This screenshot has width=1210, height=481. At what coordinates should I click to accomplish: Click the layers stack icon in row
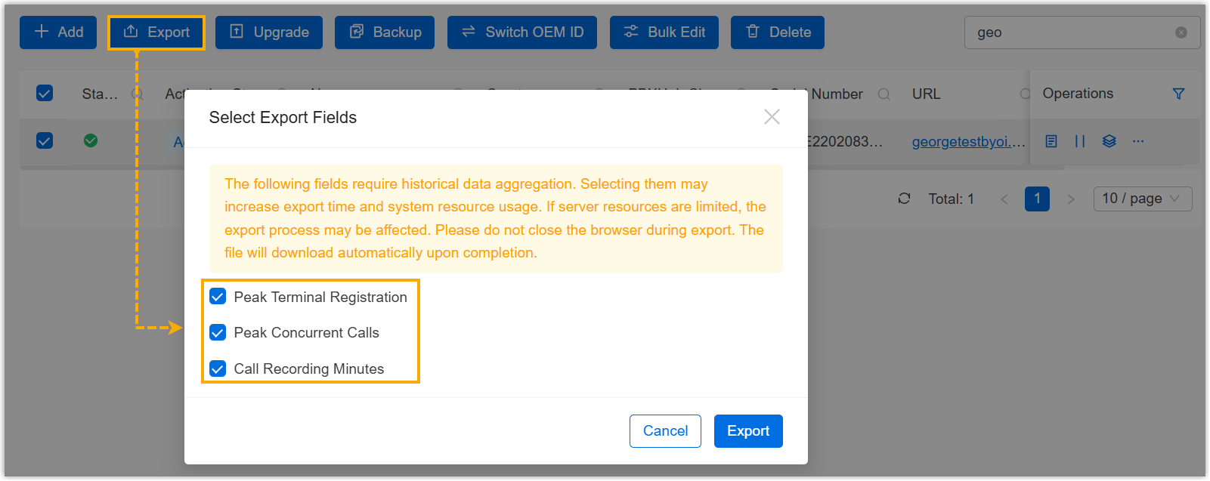coord(1109,141)
